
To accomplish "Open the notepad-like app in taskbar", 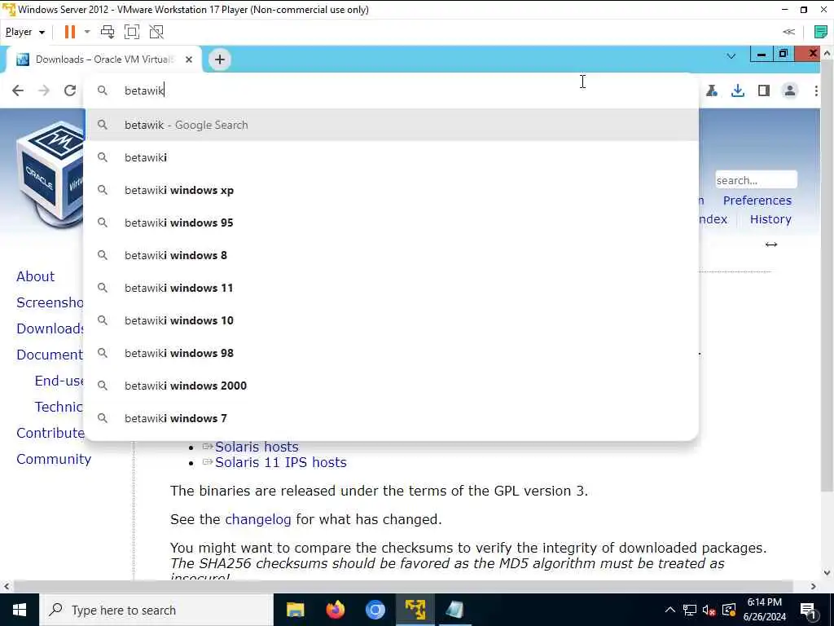I will [x=454, y=610].
